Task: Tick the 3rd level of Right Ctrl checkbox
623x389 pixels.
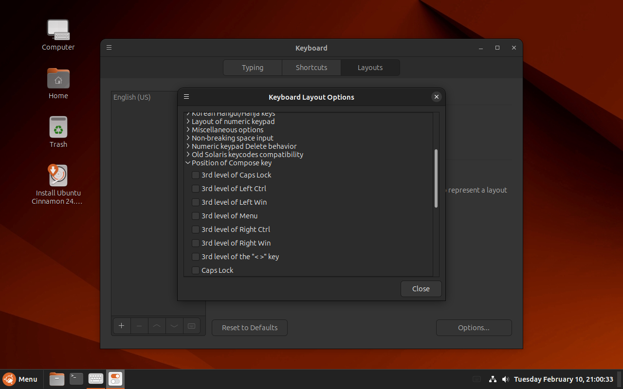Action: pyautogui.click(x=196, y=230)
